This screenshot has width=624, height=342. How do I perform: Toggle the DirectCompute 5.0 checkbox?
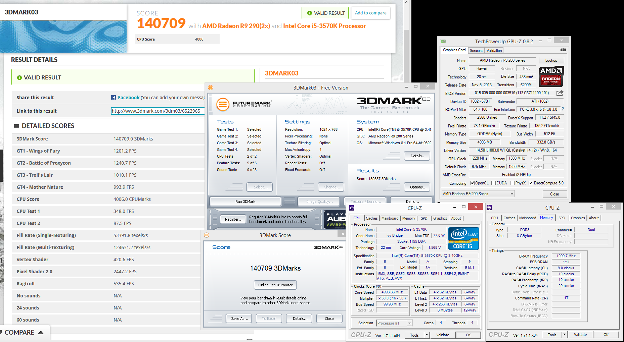click(x=531, y=183)
